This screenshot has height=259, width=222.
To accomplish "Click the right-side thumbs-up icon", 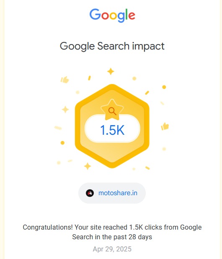I will (165, 126).
